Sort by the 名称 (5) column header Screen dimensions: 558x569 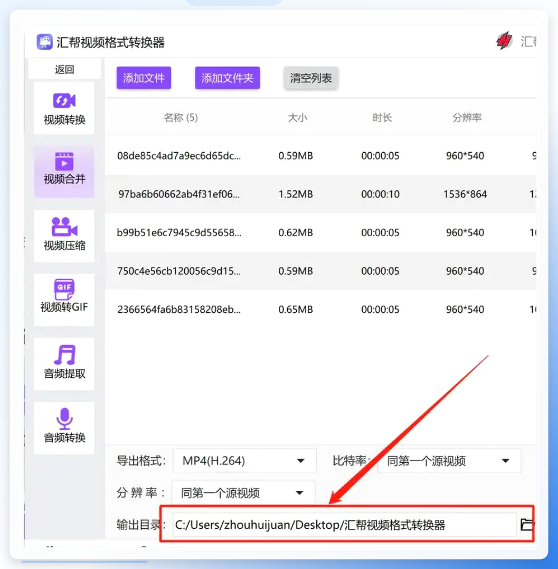coord(181,118)
